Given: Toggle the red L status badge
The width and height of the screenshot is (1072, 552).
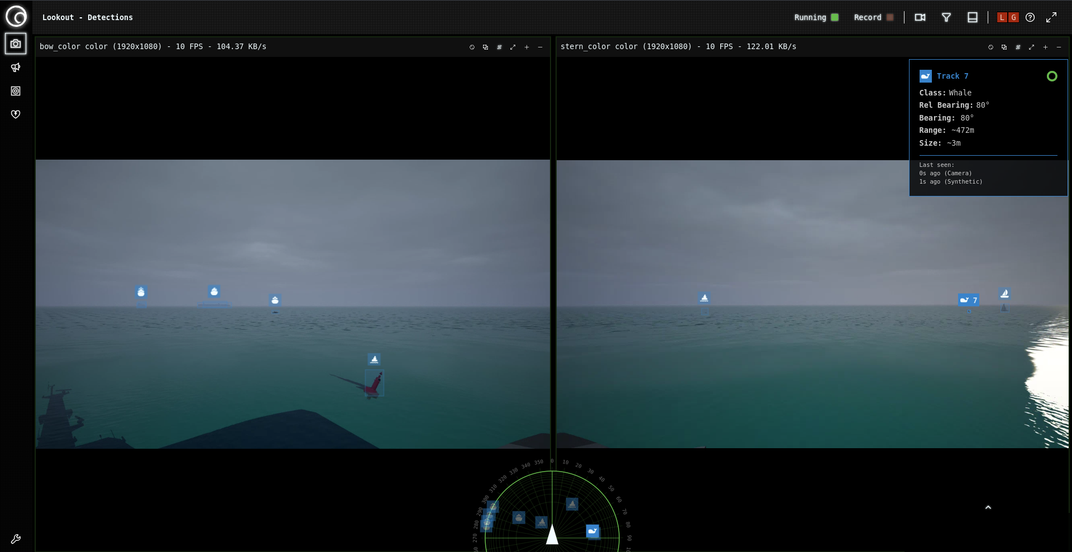Looking at the screenshot, I should 1002,17.
